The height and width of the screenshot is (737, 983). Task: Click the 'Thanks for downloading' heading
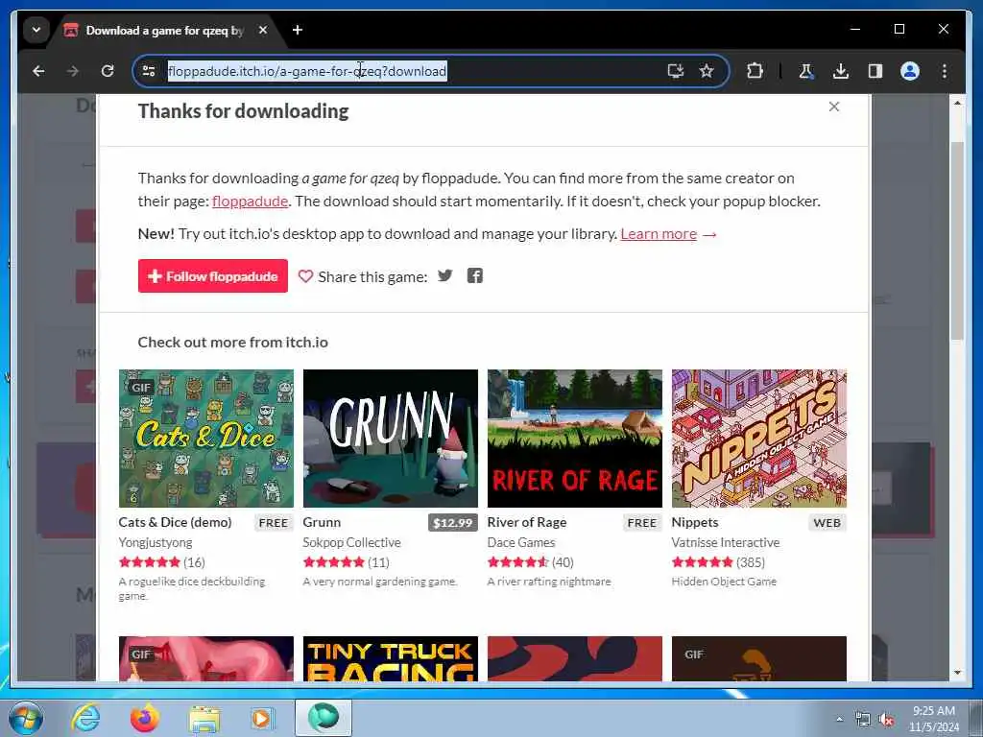243,111
